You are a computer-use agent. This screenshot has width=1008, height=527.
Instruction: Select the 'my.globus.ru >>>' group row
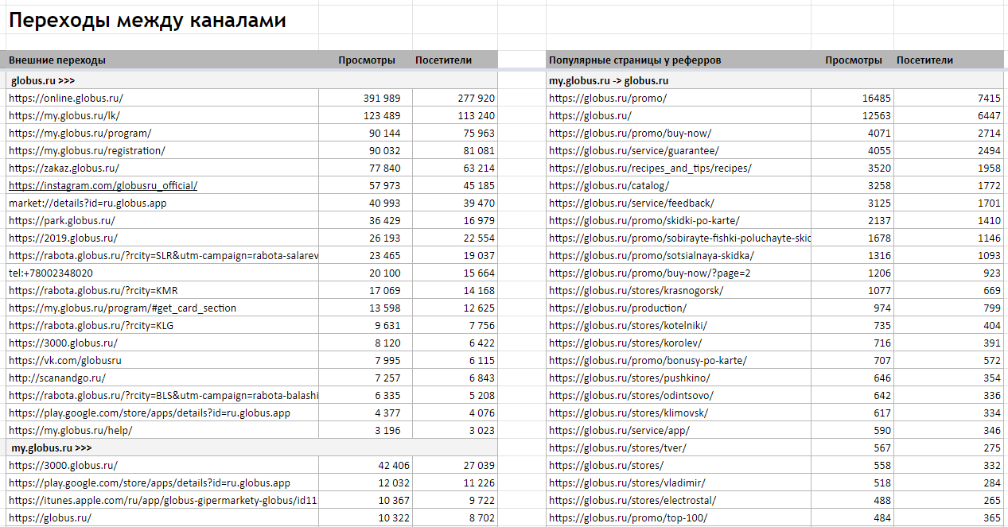(x=251, y=448)
